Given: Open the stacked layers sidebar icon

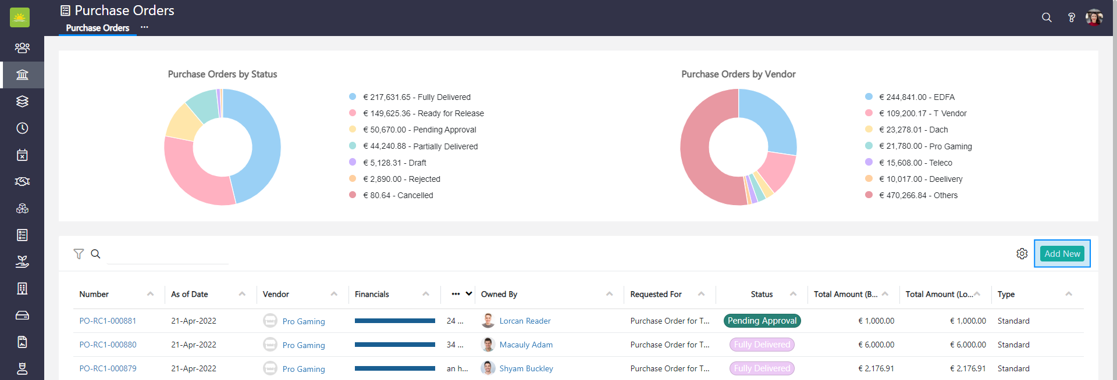Looking at the screenshot, I should click(x=22, y=101).
